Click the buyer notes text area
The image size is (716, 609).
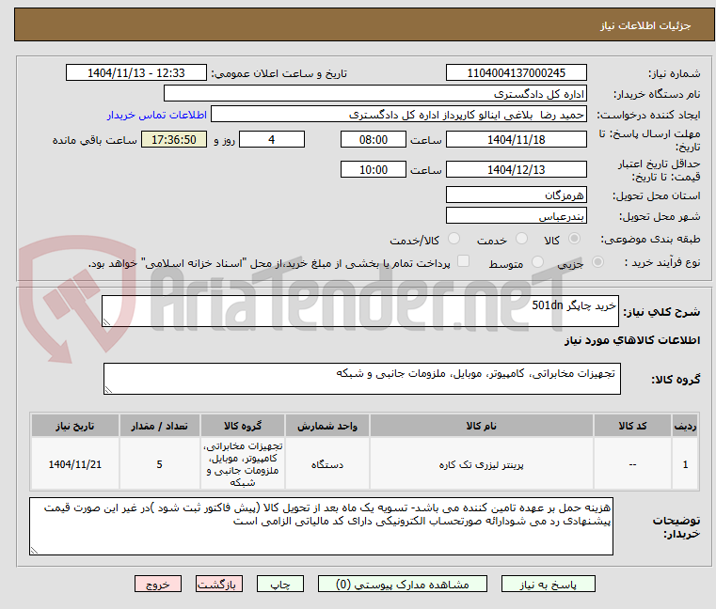point(321,526)
